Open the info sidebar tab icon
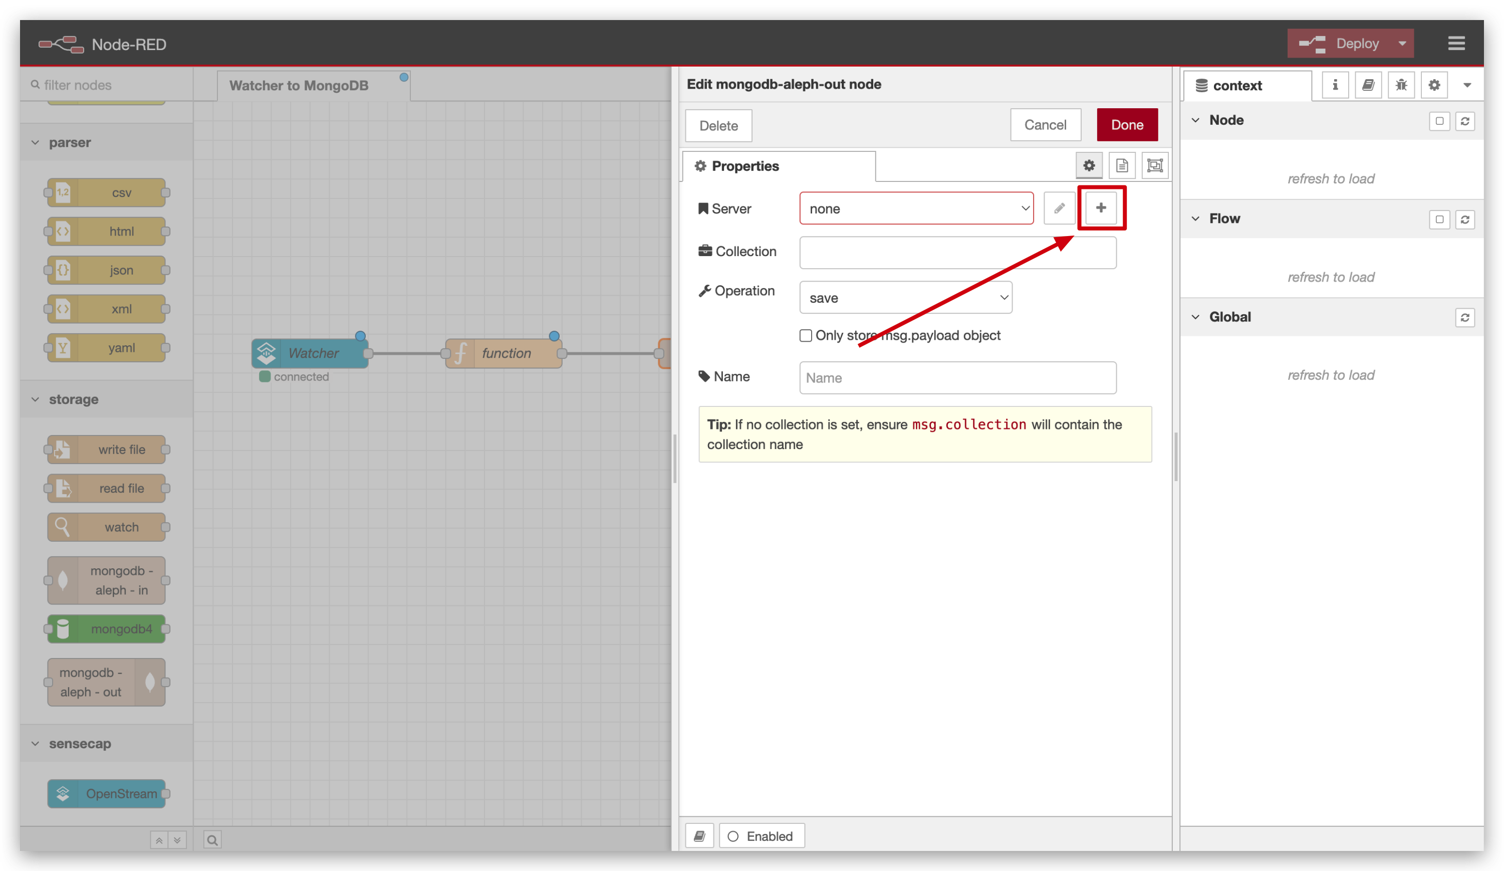Viewport: 1504px width, 871px height. [x=1335, y=85]
